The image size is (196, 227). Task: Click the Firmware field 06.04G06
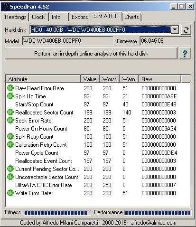point(165,41)
